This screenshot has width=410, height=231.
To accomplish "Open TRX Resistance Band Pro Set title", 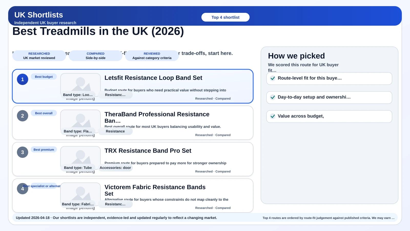I will pyautogui.click(x=148, y=151).
